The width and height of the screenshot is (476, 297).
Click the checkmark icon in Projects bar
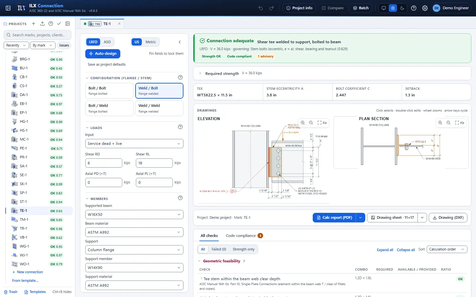tap(59, 24)
